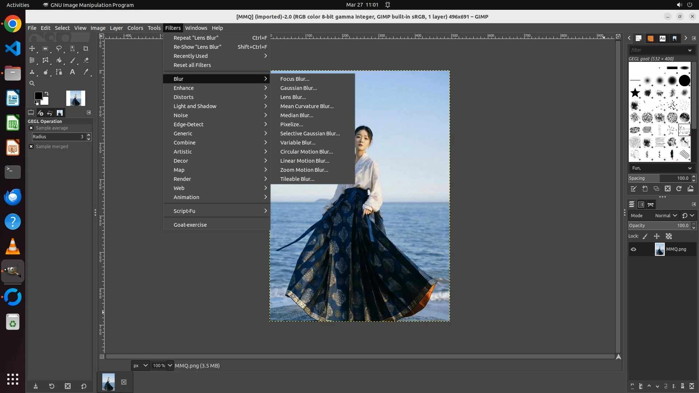Select the Zoom magnifier tool
699x393 pixels.
coord(32,83)
